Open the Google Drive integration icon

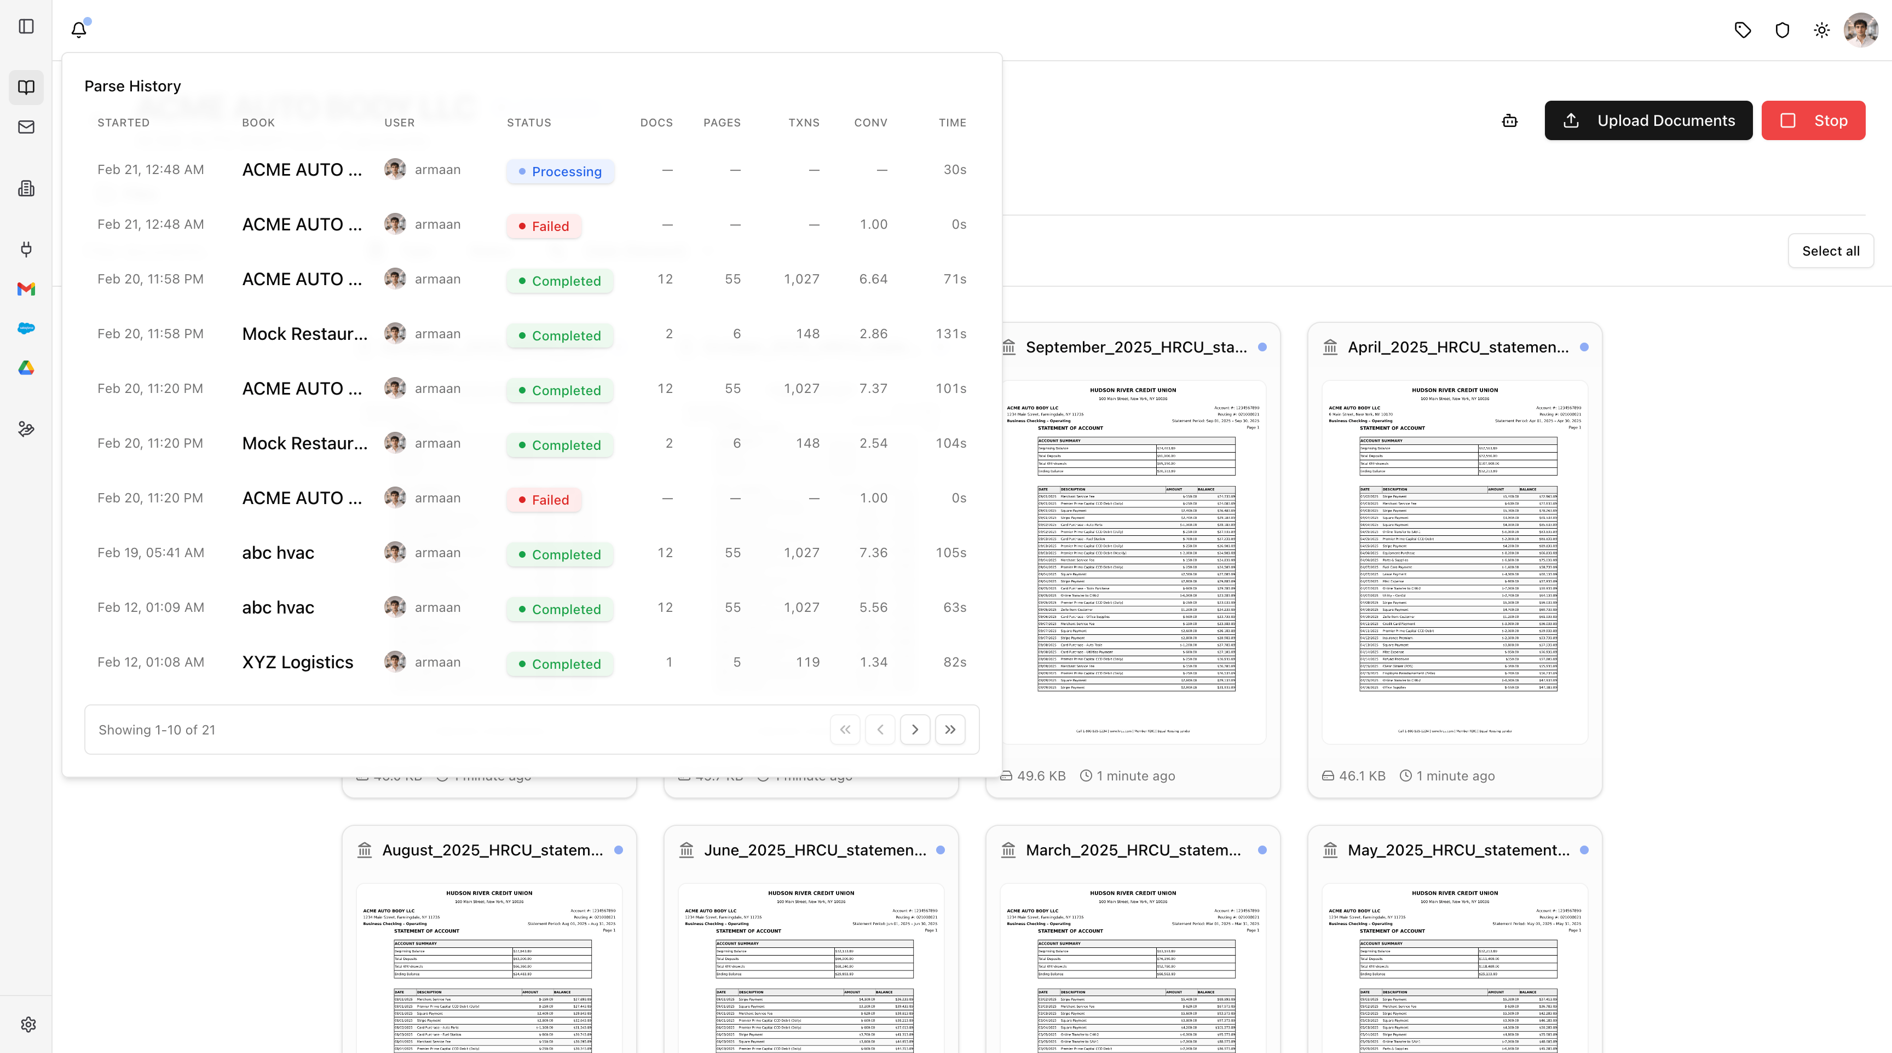pyautogui.click(x=26, y=368)
